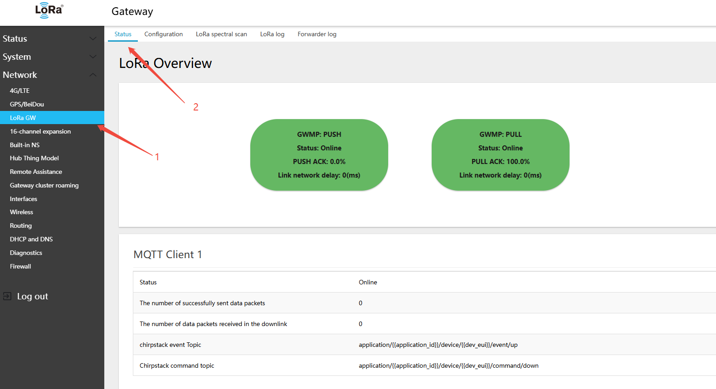
Task: Select the Status tab
Action: click(123, 34)
